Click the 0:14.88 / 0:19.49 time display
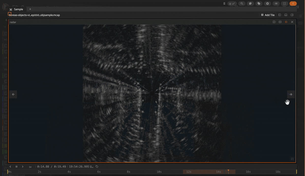 pos(52,167)
